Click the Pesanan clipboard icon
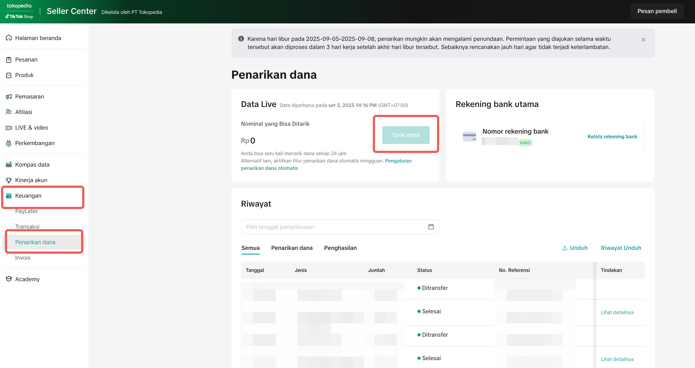The image size is (695, 368). point(9,60)
